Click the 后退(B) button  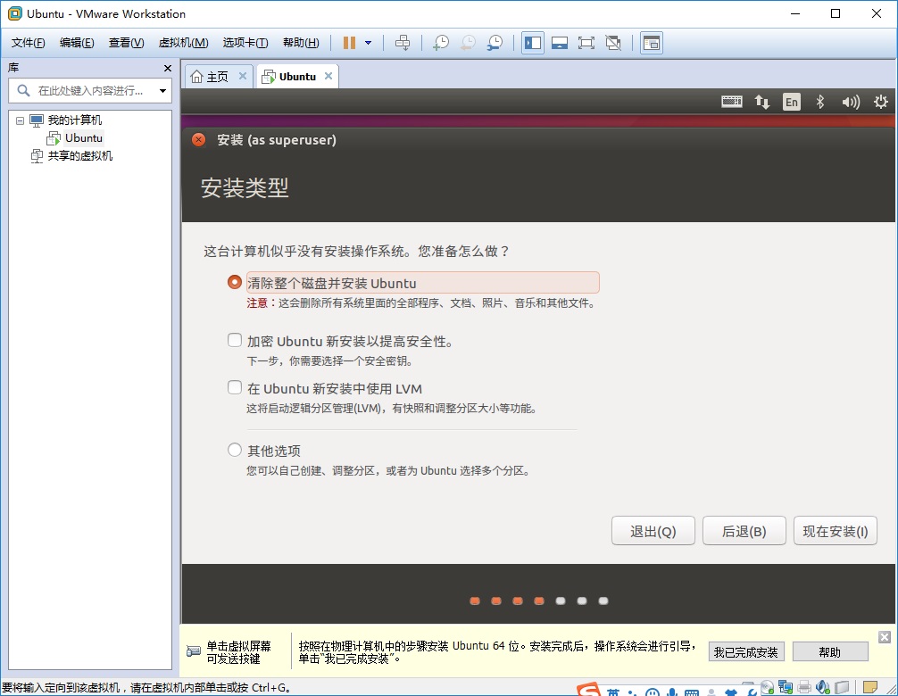tap(744, 531)
